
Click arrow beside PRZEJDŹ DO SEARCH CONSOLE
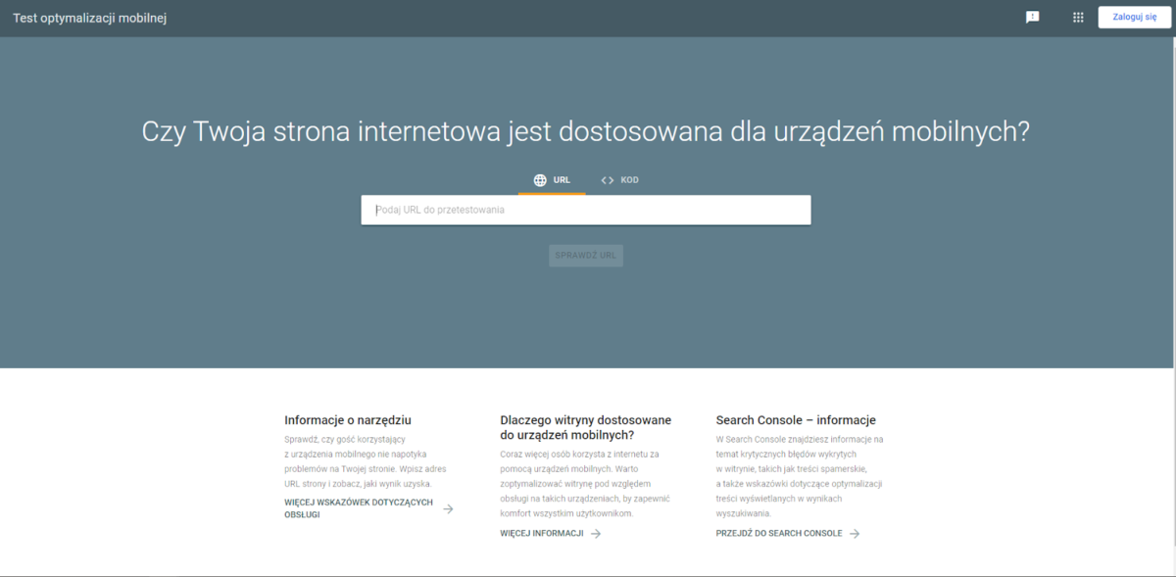click(x=855, y=534)
